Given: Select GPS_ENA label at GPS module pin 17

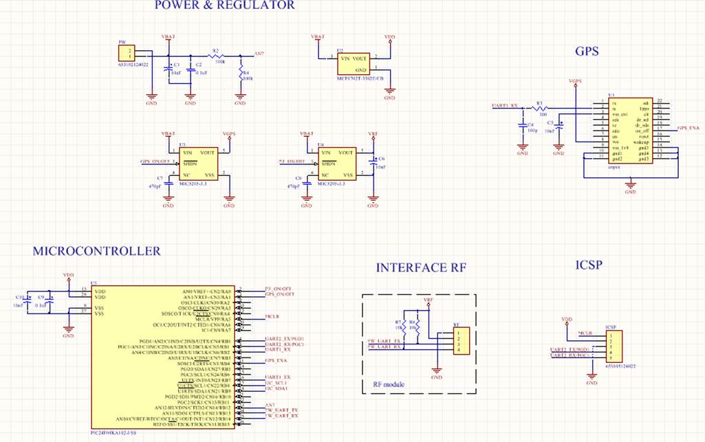Looking at the screenshot, I should coord(688,128).
